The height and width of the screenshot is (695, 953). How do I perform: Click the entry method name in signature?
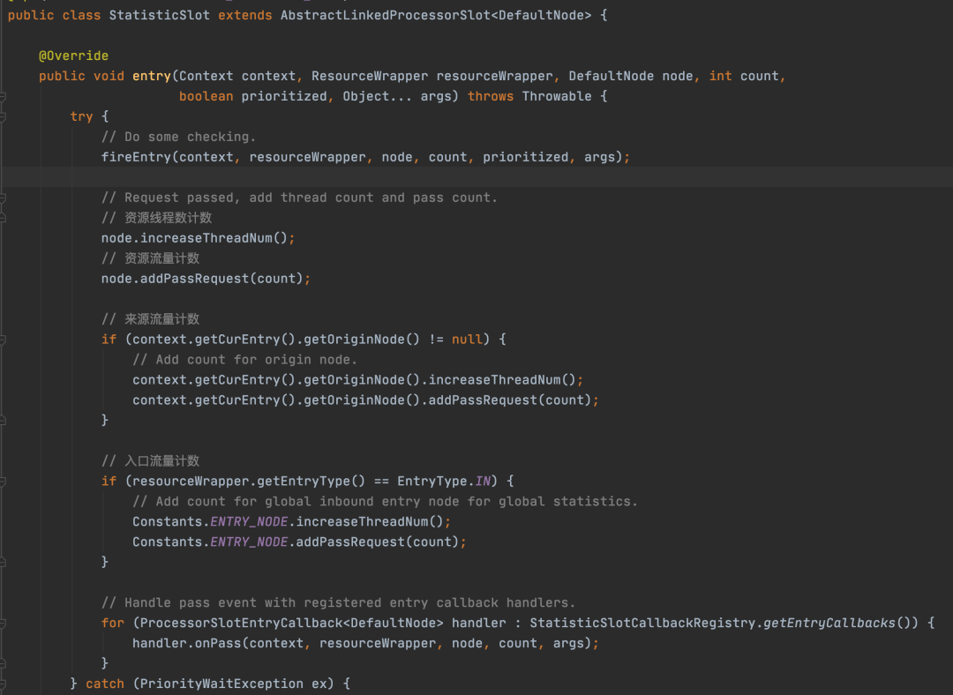pyautogui.click(x=152, y=76)
